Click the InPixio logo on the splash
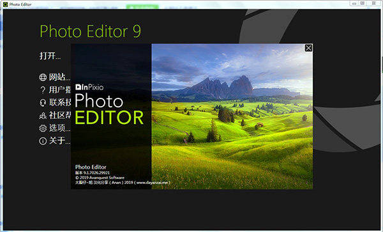The height and width of the screenshot is (232, 383). 89,87
